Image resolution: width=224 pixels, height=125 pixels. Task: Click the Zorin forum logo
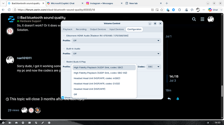tap(11, 19)
